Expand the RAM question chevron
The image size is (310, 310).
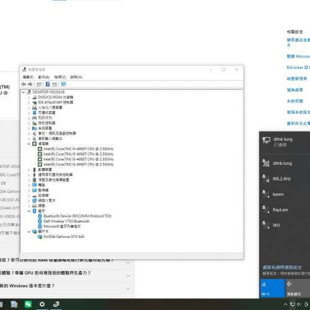[x=128, y=263]
